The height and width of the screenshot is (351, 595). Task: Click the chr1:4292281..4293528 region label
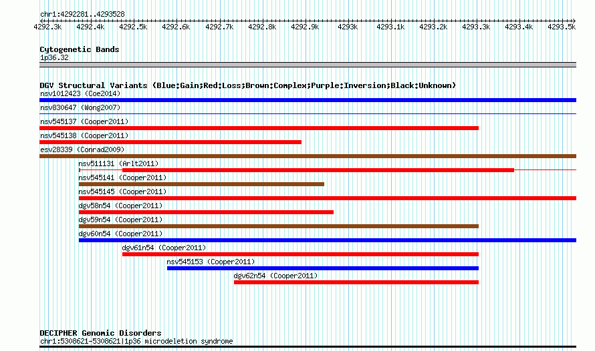coord(82,15)
